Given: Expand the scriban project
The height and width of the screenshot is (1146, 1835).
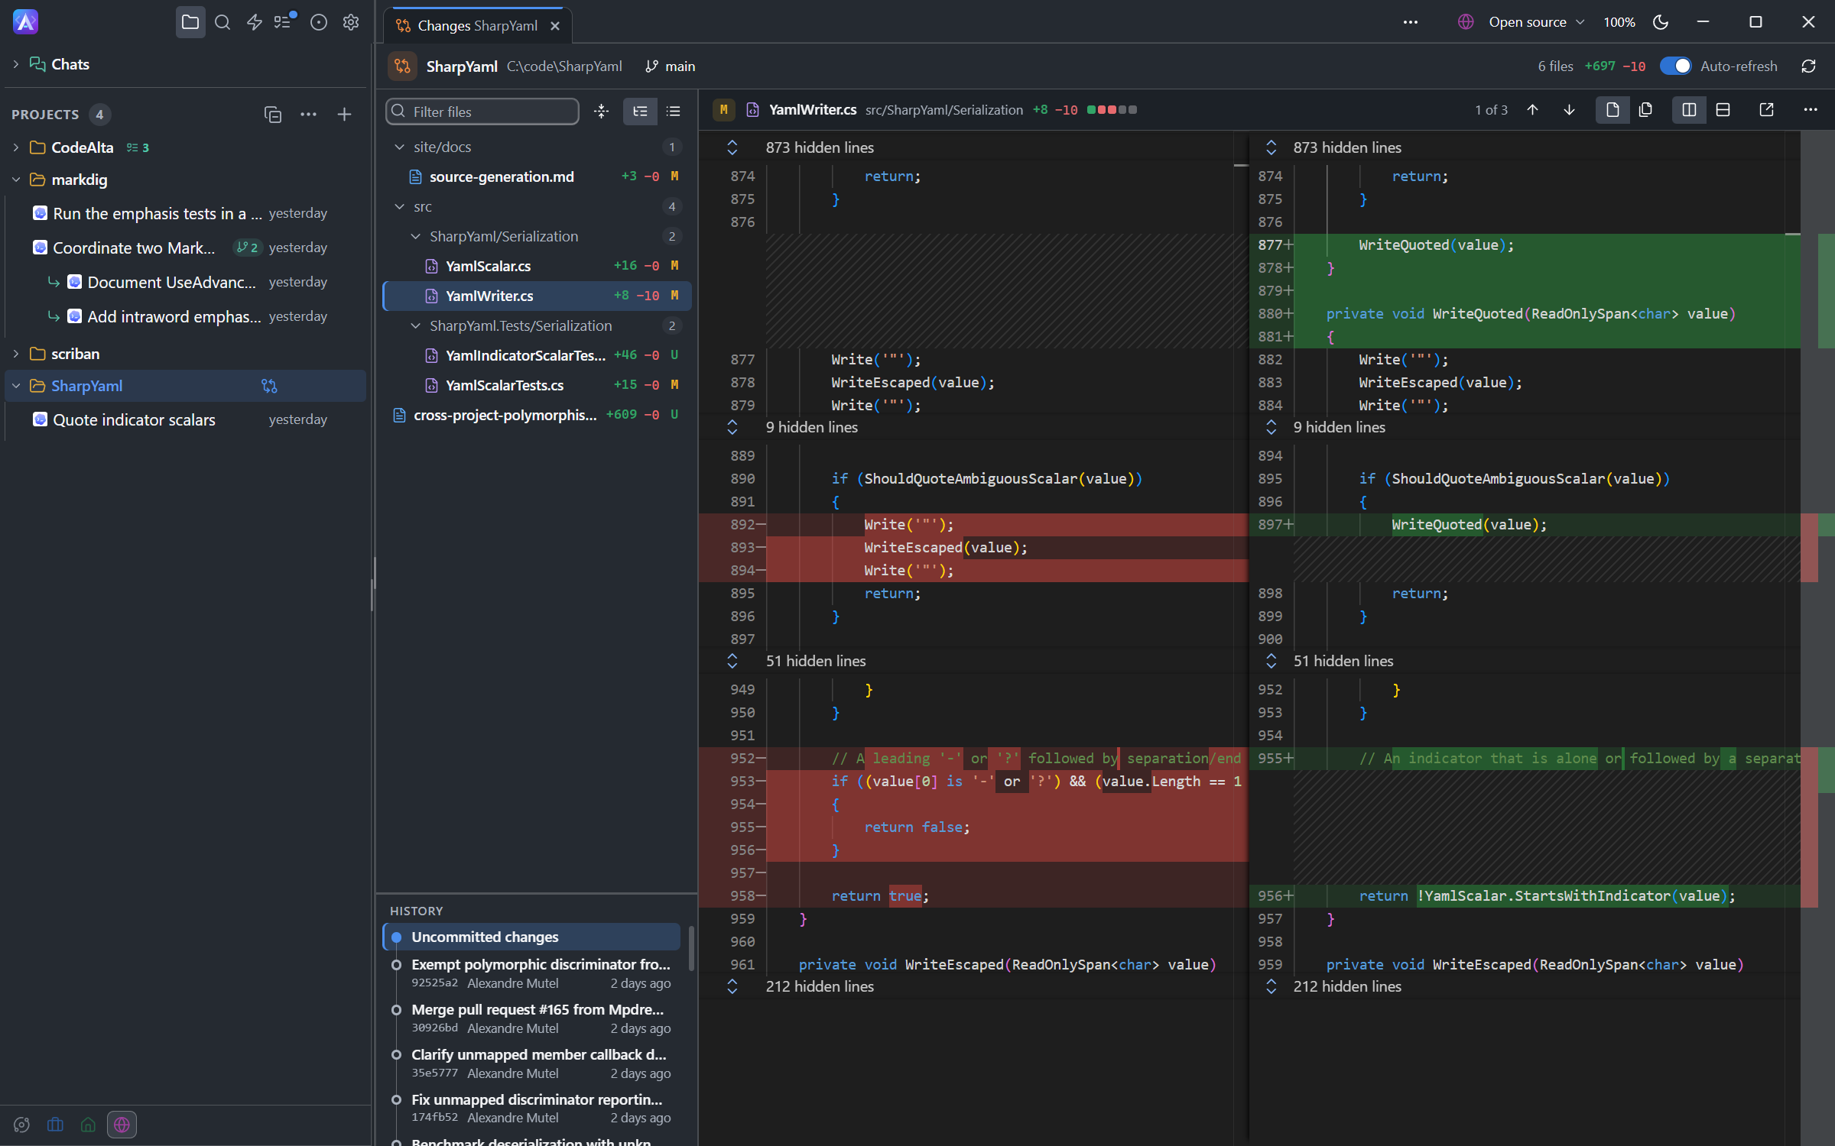Looking at the screenshot, I should point(16,354).
